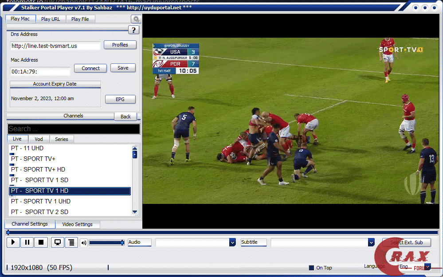
Task: Open the question mark help button
Action: pos(133,30)
